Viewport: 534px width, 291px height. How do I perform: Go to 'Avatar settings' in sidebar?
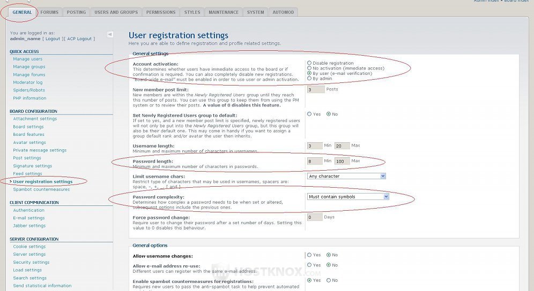29,143
